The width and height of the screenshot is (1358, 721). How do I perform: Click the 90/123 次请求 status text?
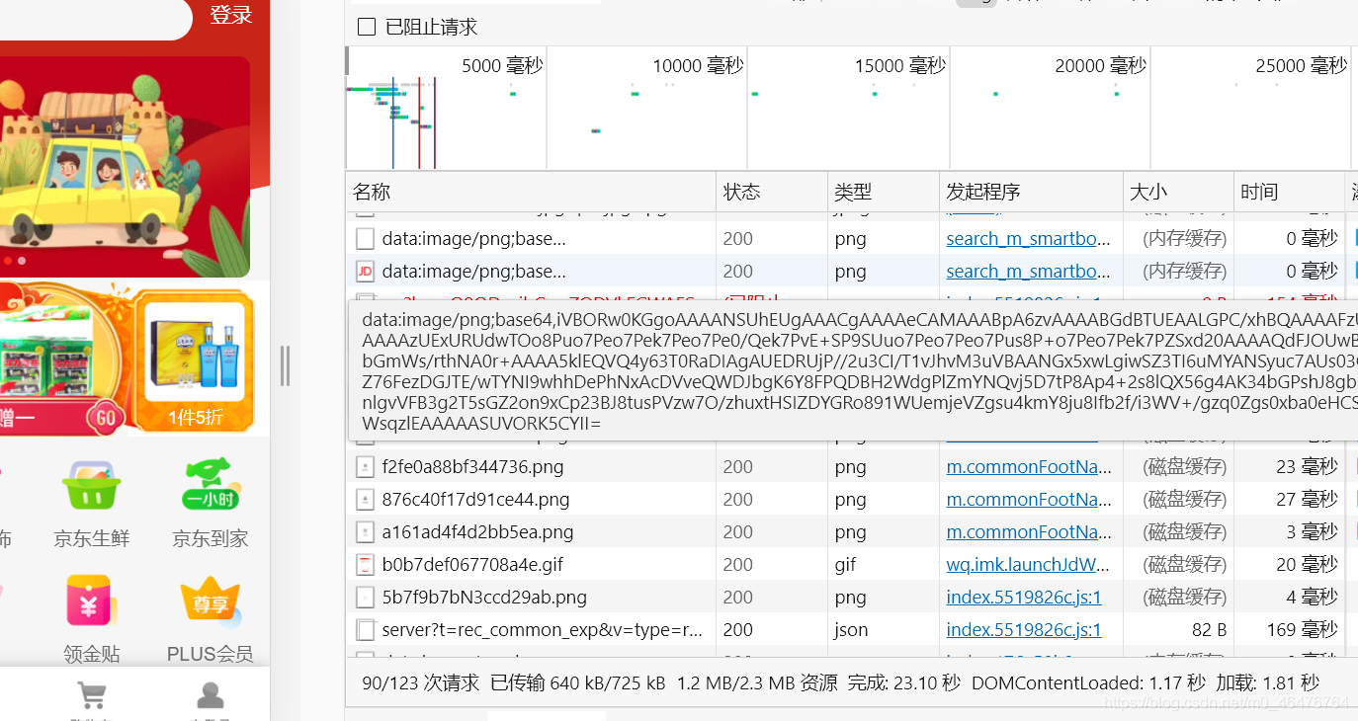[420, 682]
